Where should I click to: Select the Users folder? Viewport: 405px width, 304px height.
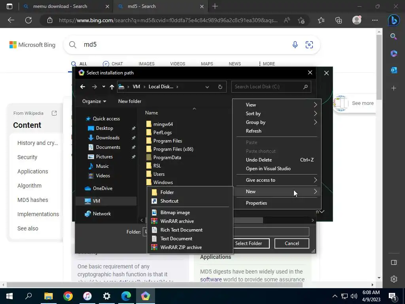click(x=159, y=174)
